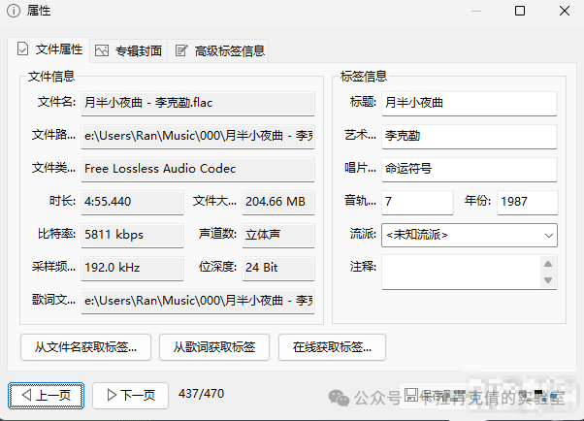Go to next track with 下一页

(x=131, y=395)
